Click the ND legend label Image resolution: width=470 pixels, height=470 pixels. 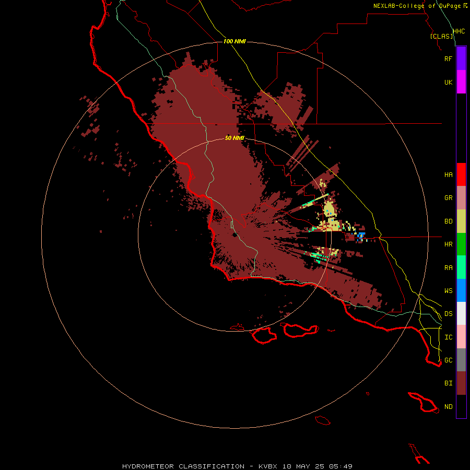click(x=448, y=407)
